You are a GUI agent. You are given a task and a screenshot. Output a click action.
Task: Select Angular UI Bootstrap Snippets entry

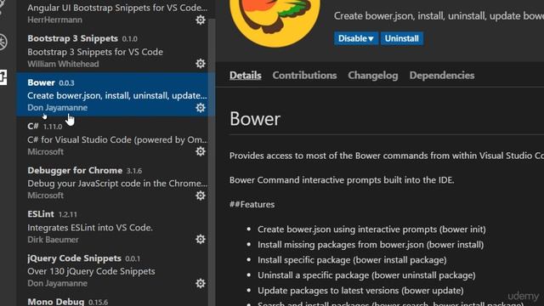(112, 14)
